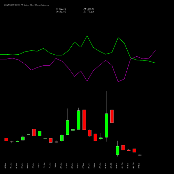
Task: Click the red candlestick on 04 Feb
Action: tap(123, 148)
